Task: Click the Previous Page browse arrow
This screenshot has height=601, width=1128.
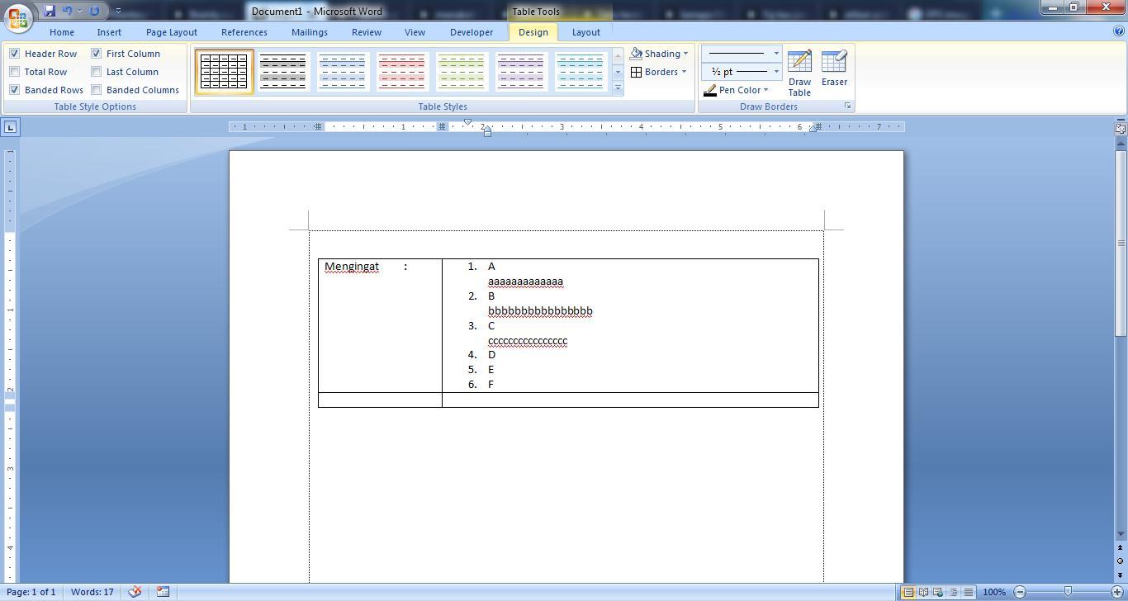Action: point(1121,547)
